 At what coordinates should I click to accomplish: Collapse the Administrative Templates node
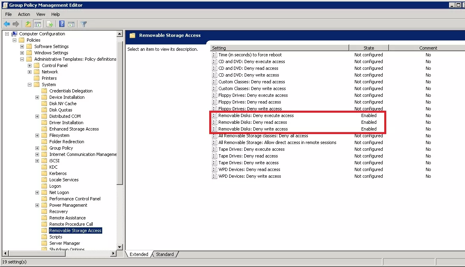(22, 60)
